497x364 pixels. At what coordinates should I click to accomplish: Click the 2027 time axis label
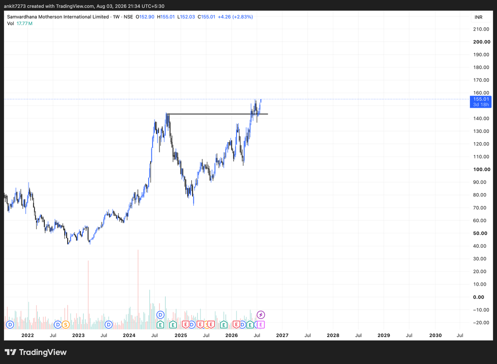[x=282, y=335]
